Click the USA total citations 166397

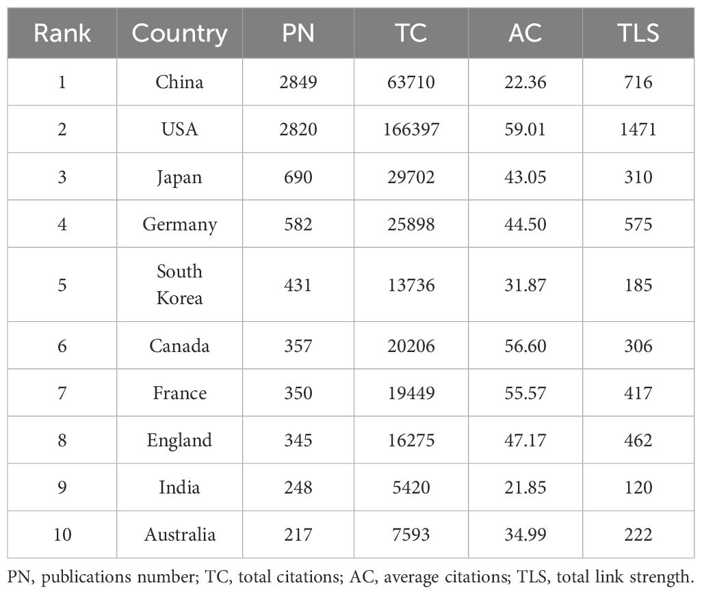(x=412, y=129)
